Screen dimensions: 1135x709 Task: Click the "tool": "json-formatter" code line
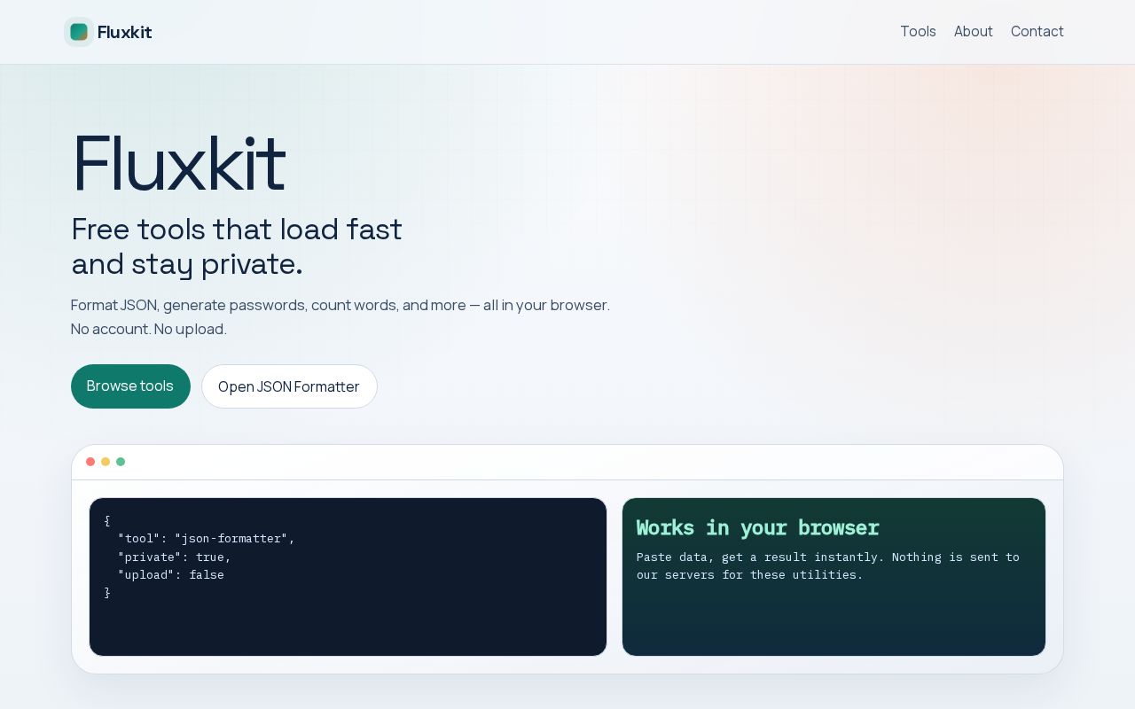[x=207, y=539]
